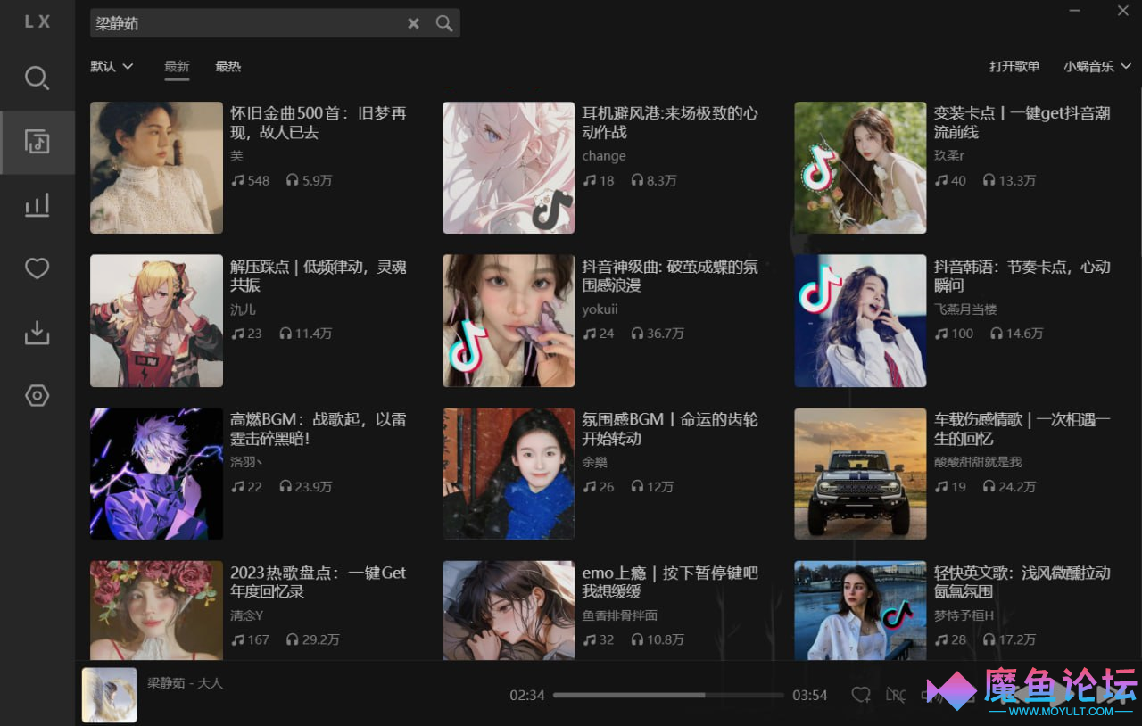Open title 解压踩点 | 低频律动，灵魂共振
The image size is (1142, 726).
[x=319, y=276]
